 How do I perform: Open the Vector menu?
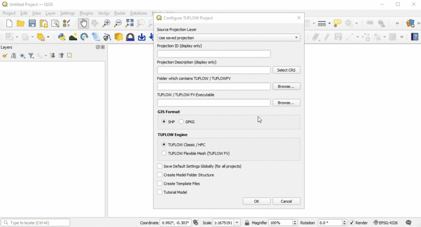104,13
